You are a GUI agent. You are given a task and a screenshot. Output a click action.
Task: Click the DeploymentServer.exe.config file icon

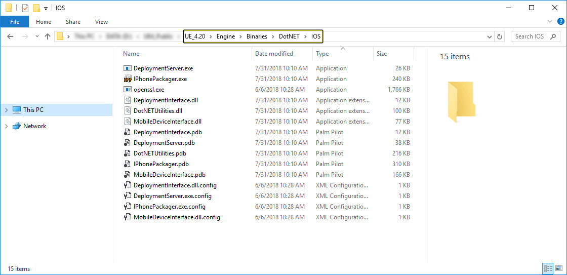[127, 196]
